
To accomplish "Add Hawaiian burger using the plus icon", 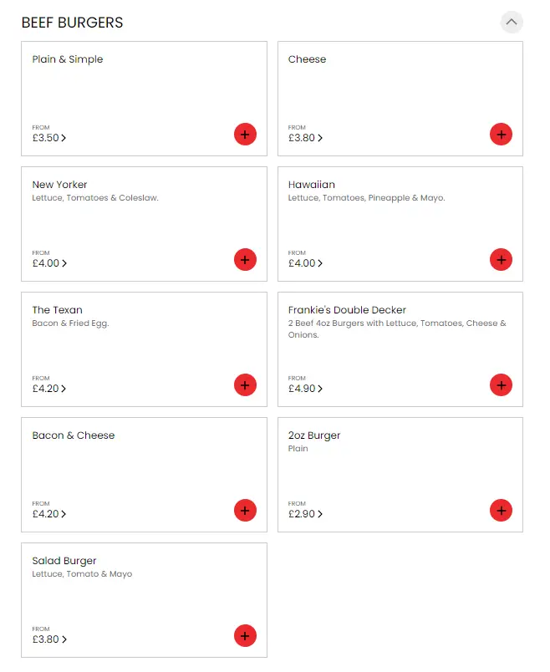I will (501, 260).
